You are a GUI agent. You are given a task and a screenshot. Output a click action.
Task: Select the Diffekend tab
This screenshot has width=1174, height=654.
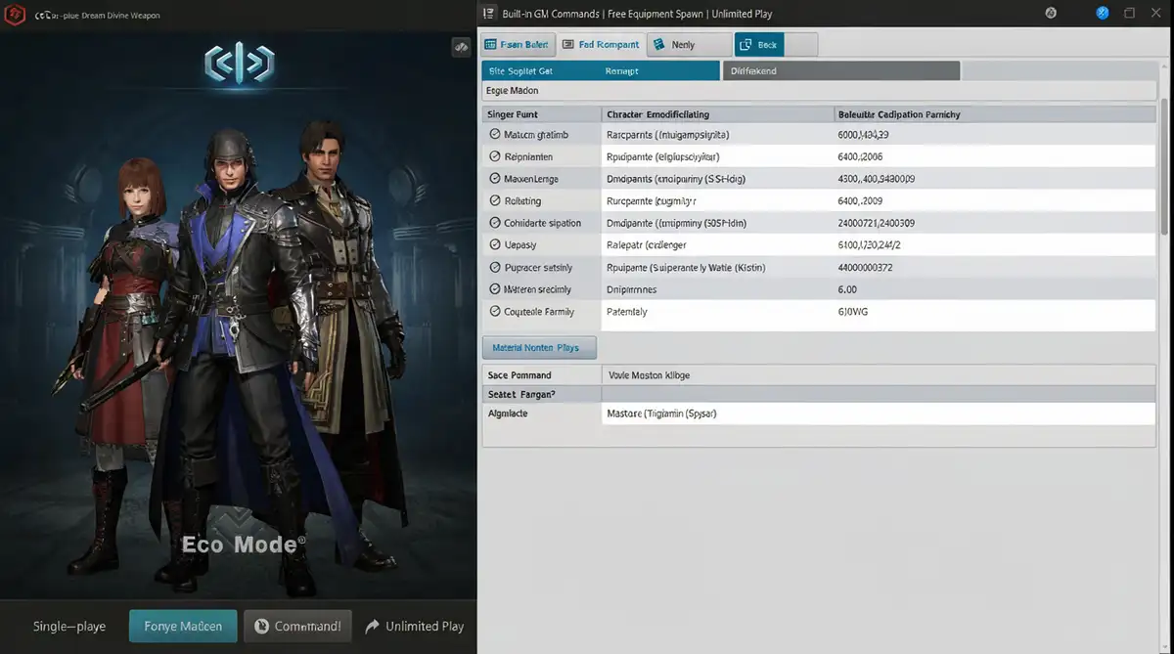841,70
